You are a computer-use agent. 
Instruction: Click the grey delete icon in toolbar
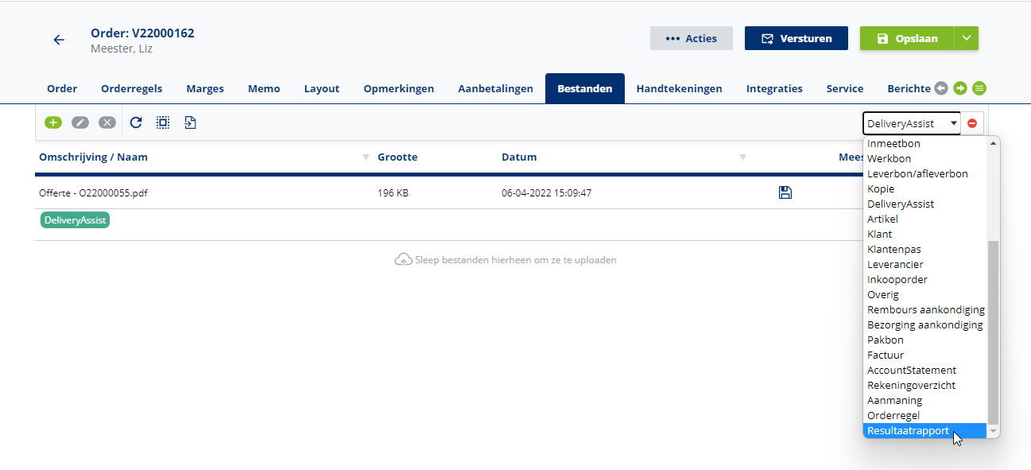107,122
